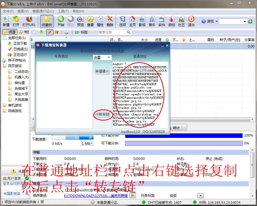Screen dimensions: 257x206
Task: Click the 中国影视库 link
Action: [x=12, y=194]
